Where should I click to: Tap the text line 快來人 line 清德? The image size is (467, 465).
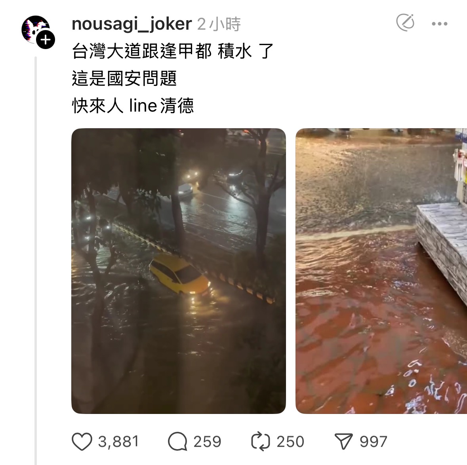133,106
